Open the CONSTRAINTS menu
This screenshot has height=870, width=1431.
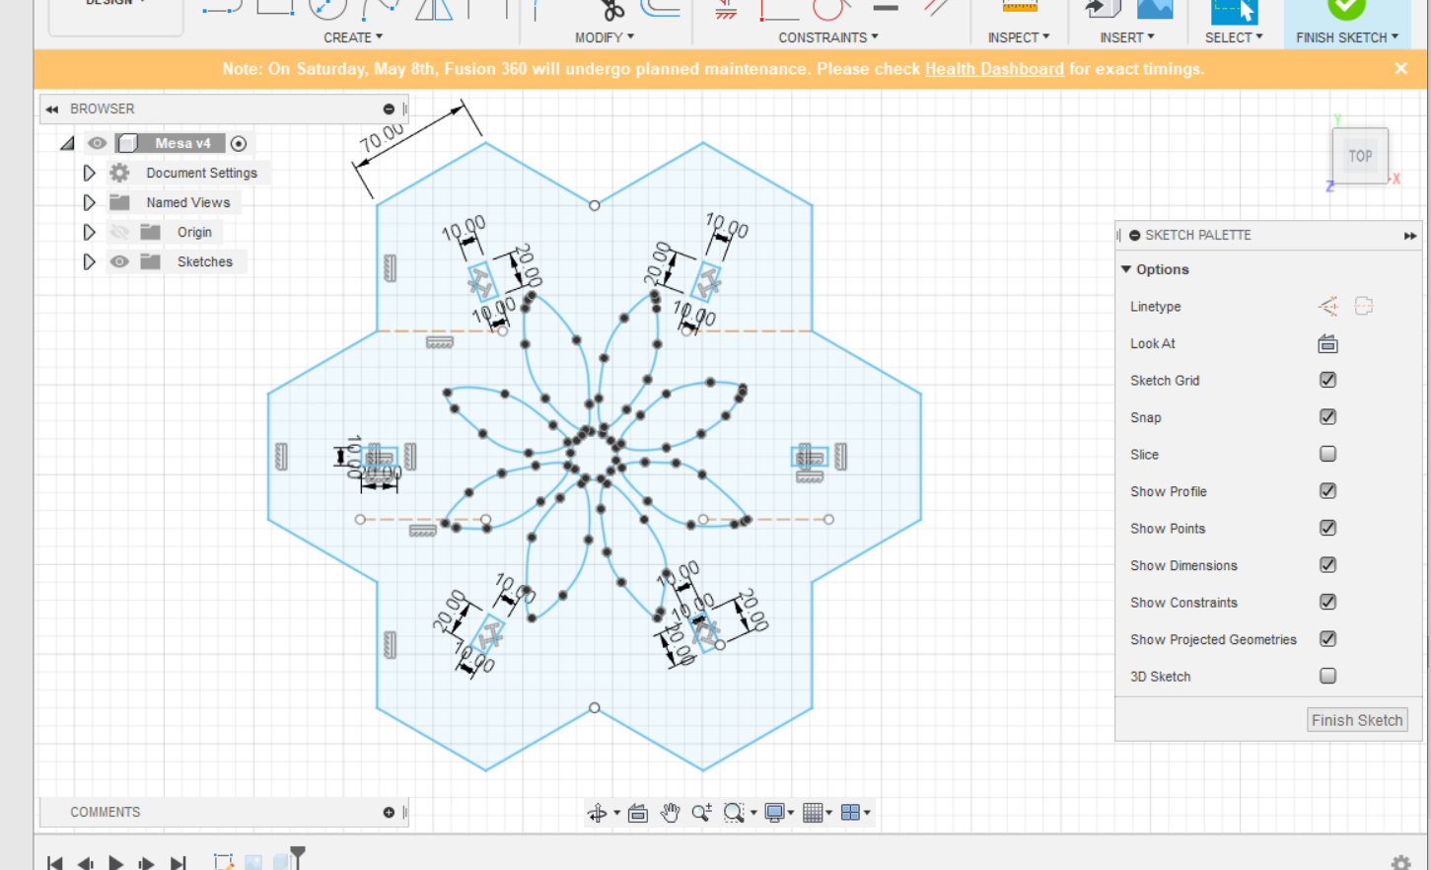tap(828, 37)
